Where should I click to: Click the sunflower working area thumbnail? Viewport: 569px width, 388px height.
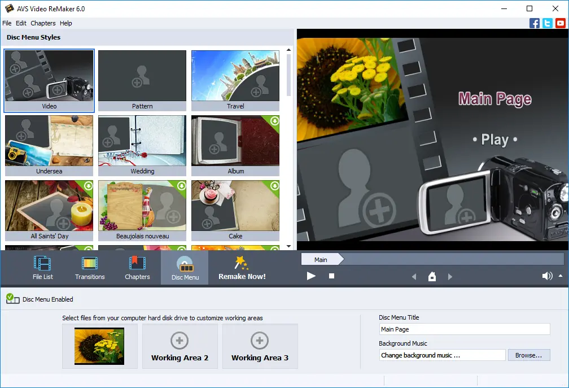tap(99, 346)
